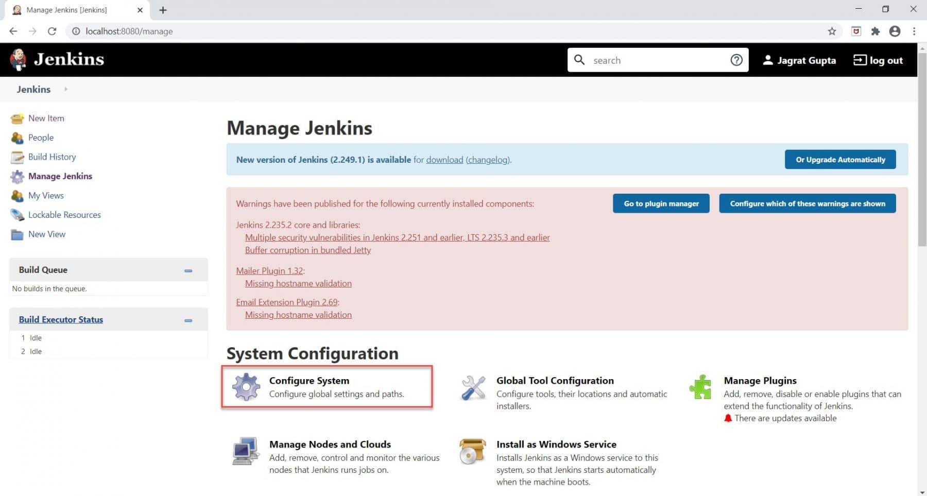927x496 pixels.
Task: Open the Configure System title link
Action: coord(309,381)
